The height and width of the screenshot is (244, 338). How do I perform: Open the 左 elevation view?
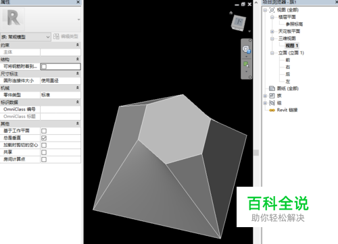pos(288,82)
